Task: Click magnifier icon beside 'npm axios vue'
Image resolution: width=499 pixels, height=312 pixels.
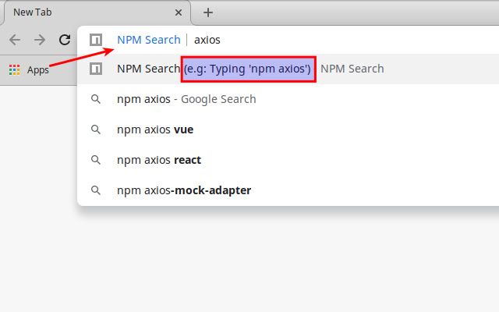Action: click(96, 129)
